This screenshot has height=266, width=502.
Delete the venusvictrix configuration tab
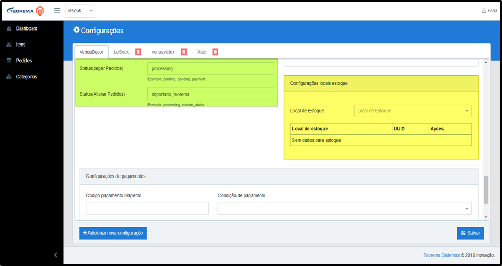[x=184, y=52]
